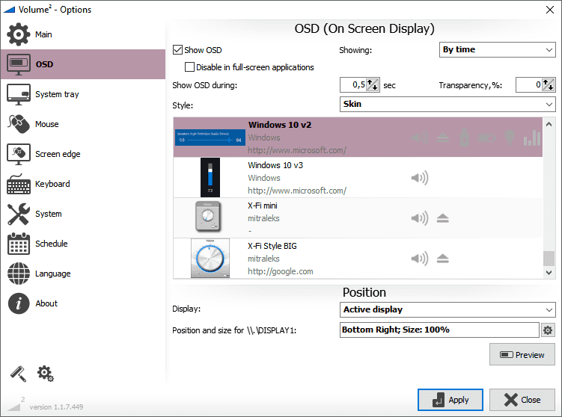The height and width of the screenshot is (417, 562).
Task: Open the Display 'Active display' dropdown
Action: (x=448, y=309)
